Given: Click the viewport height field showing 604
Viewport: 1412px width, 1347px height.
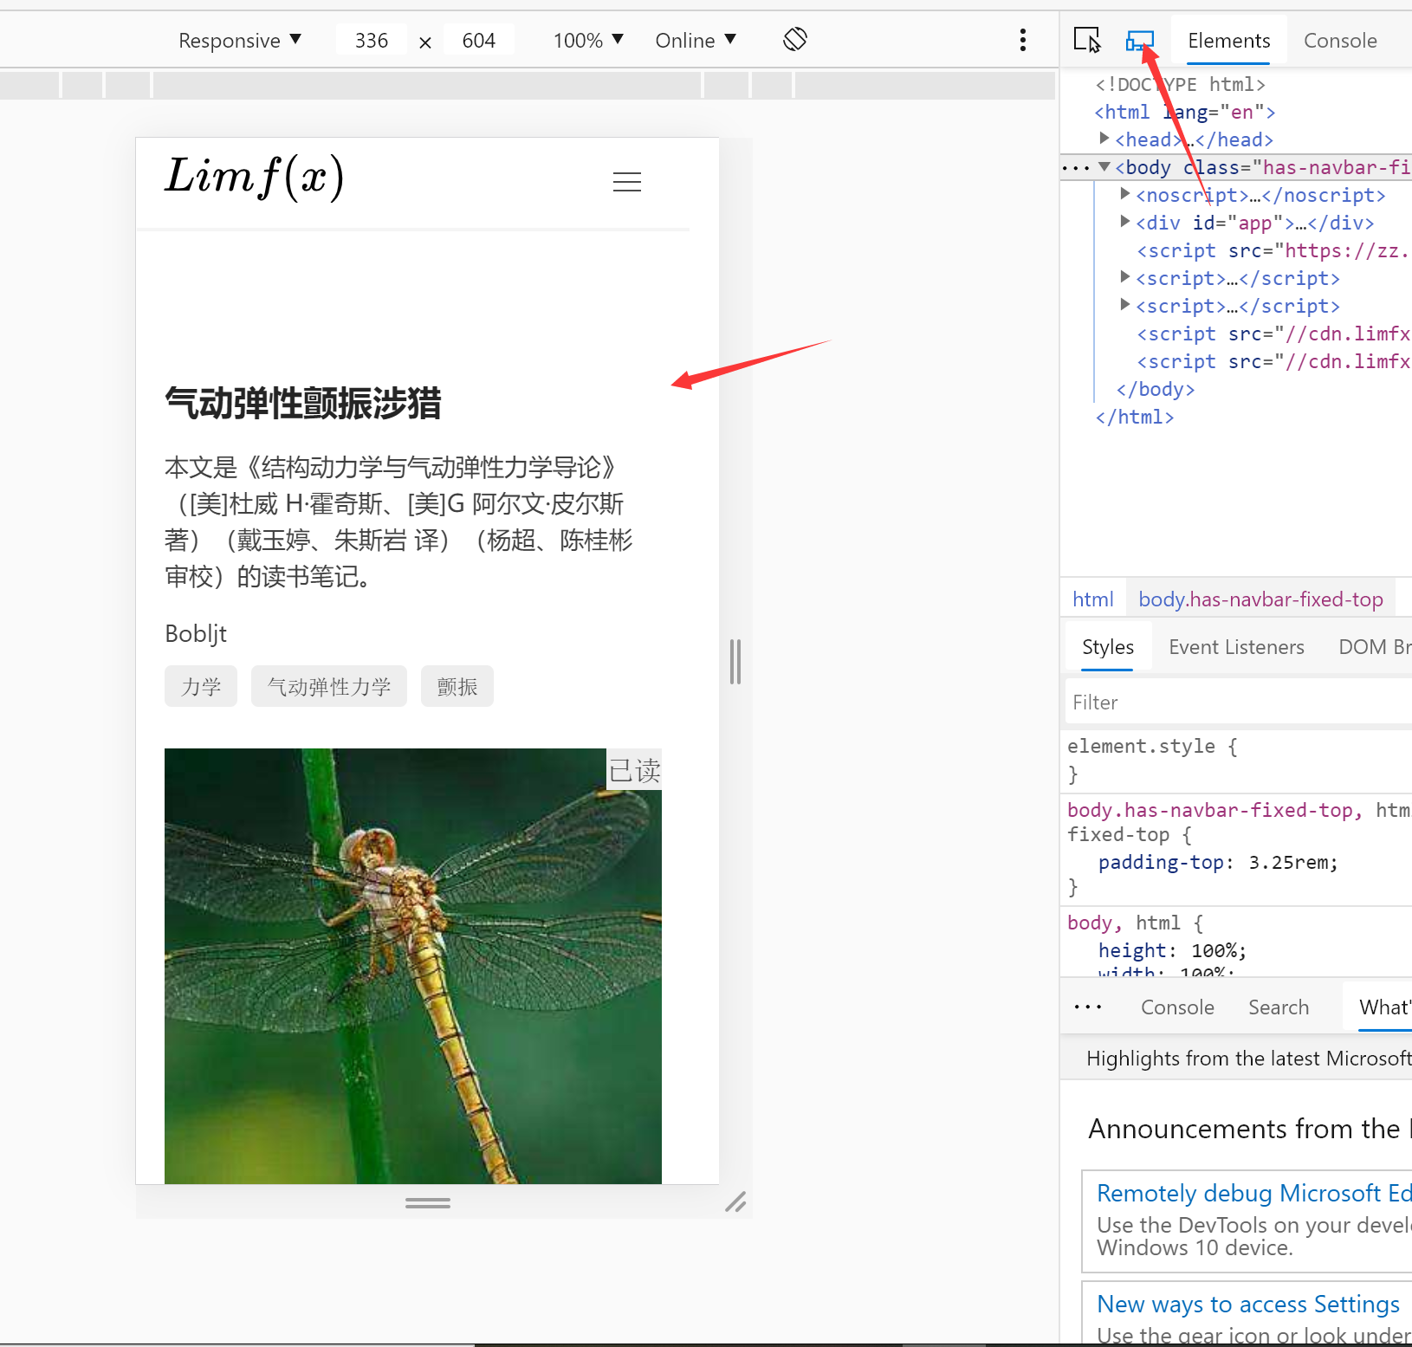Looking at the screenshot, I should tap(478, 40).
